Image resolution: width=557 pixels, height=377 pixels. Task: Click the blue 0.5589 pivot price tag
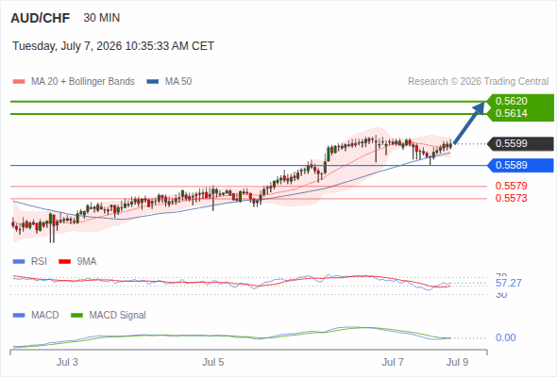[x=520, y=165]
